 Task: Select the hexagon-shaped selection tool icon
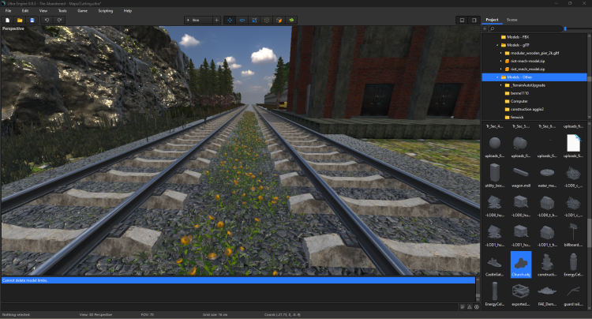tap(267, 20)
